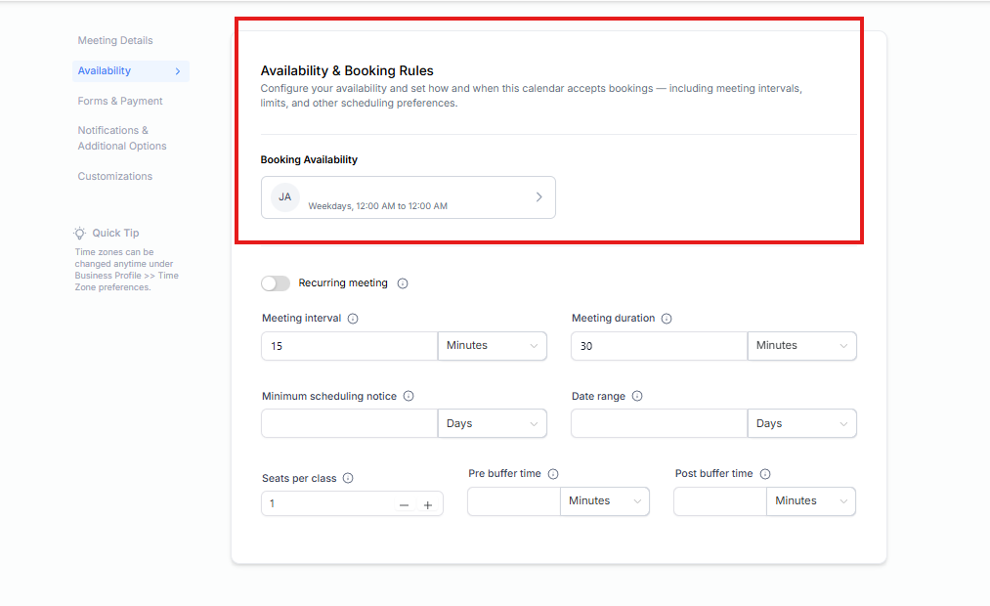This screenshot has width=990, height=606.
Task: Go to Forms & Payment section
Action: tap(120, 102)
